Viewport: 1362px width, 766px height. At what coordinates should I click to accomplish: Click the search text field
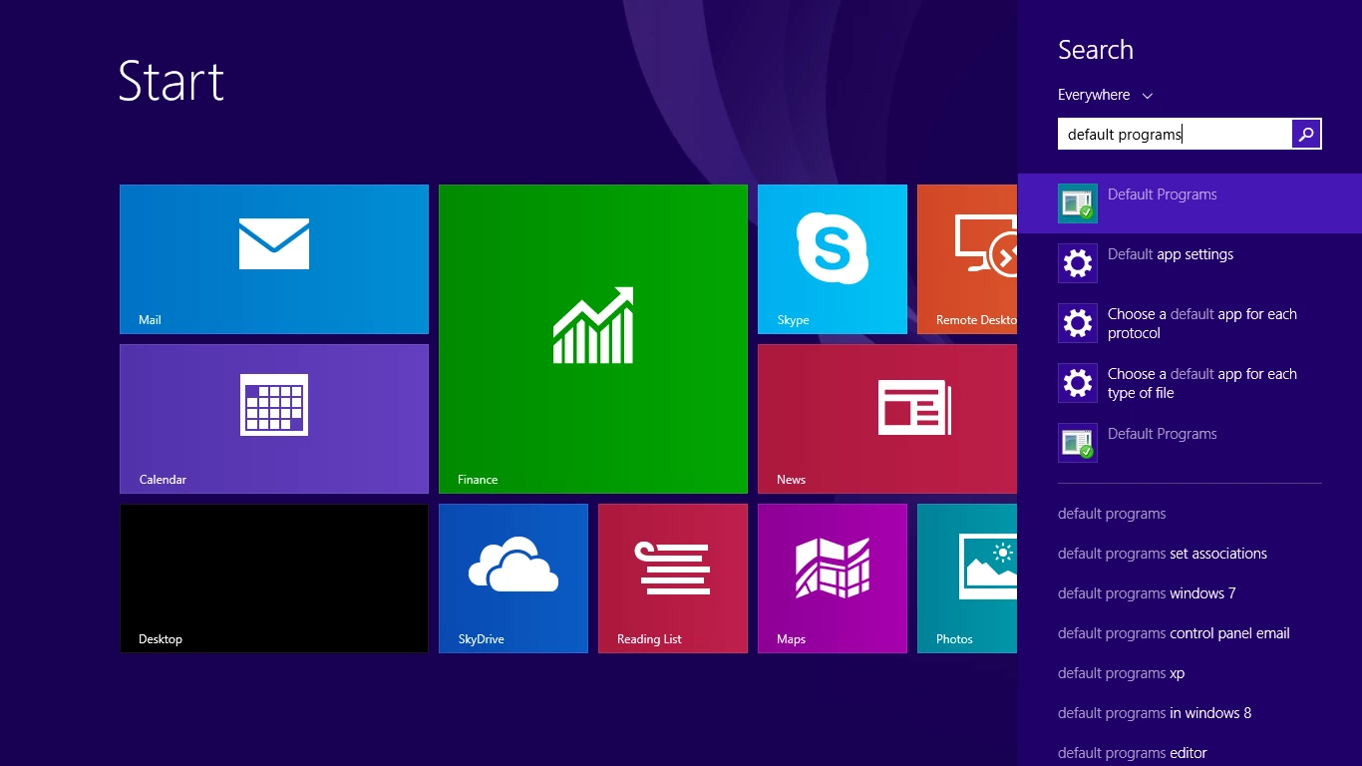(1175, 134)
